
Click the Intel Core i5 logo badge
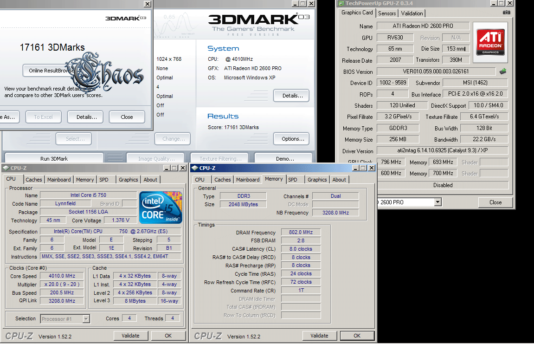pos(161,208)
